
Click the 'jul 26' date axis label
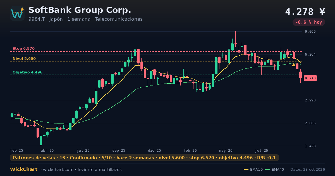coord(262,150)
